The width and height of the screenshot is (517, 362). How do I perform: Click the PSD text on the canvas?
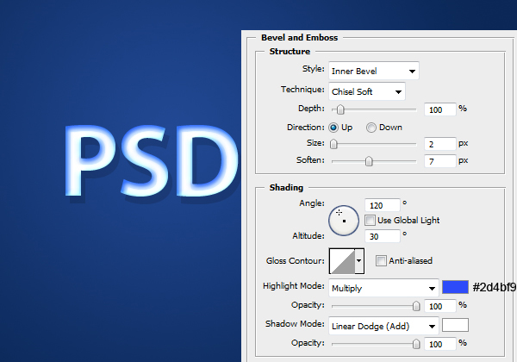151,161
